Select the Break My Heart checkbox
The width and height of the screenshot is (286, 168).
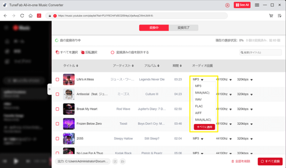point(57,109)
